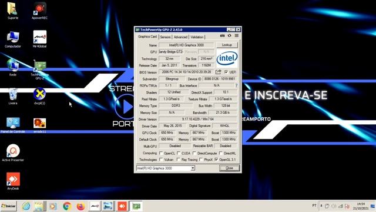The height and width of the screenshot is (212, 376).
Task: Click the GPU-Z refresh icon
Action: [230, 35]
